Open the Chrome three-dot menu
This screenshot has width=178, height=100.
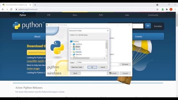click(x=175, y=9)
